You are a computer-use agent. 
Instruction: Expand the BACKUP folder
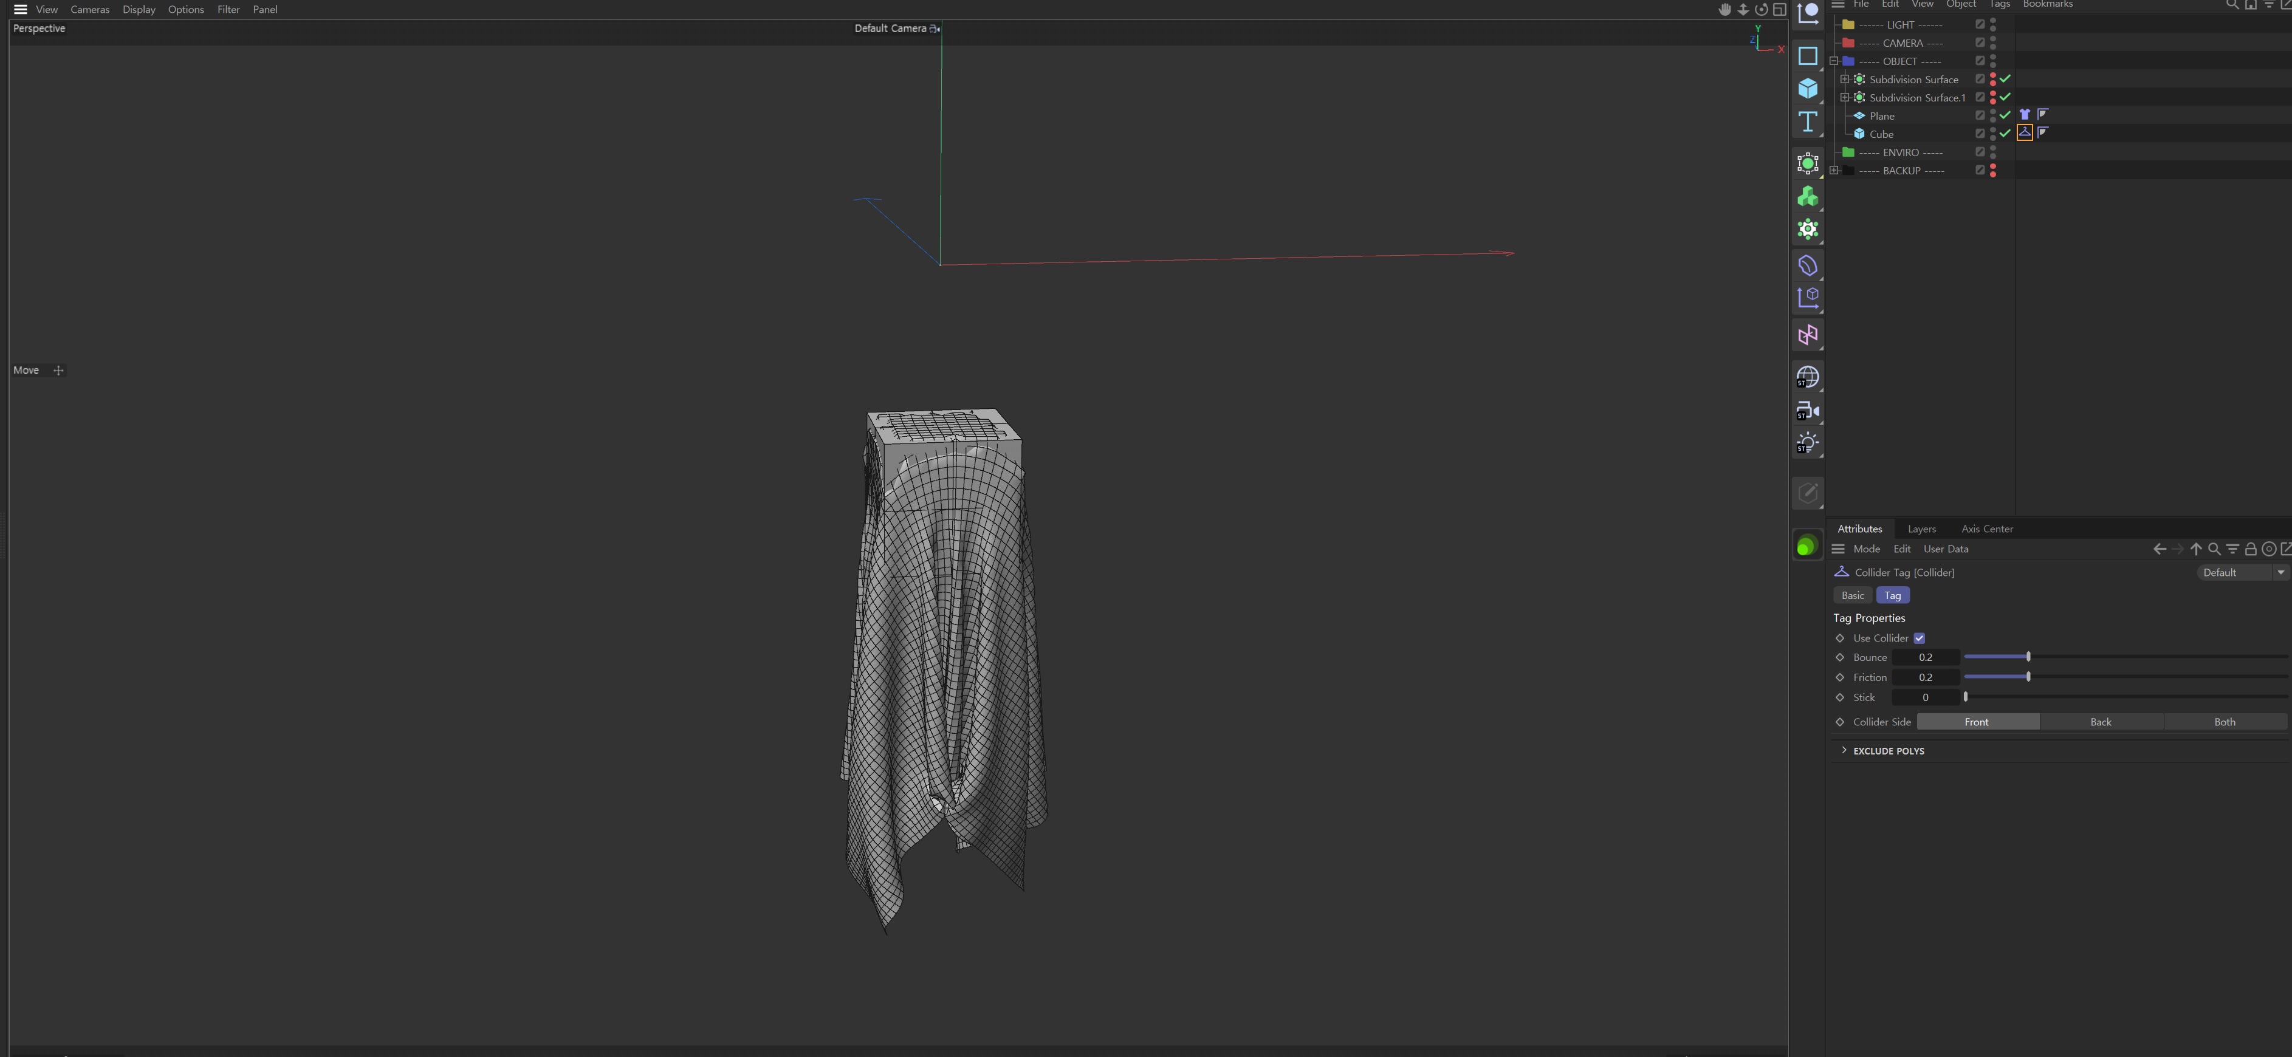tap(1834, 170)
